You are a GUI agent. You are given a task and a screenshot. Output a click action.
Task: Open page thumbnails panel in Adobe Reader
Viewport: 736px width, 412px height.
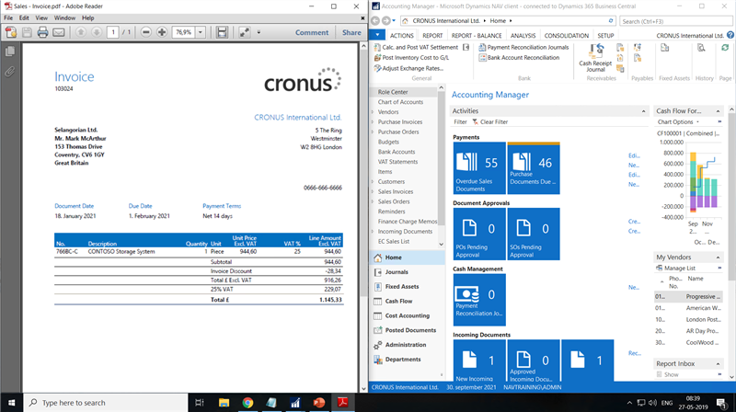pos(10,51)
